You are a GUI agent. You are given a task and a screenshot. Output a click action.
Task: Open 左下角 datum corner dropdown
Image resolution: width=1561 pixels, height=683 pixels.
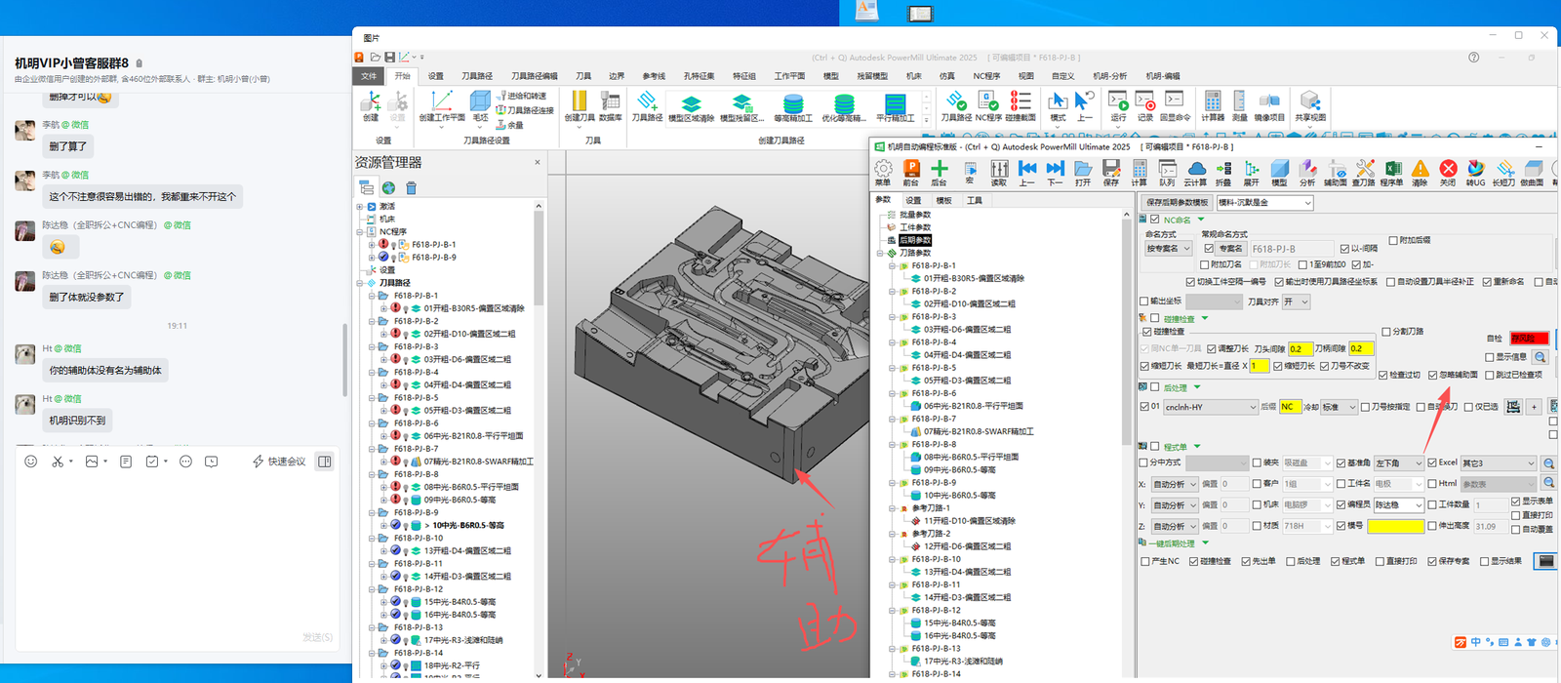(x=1399, y=463)
